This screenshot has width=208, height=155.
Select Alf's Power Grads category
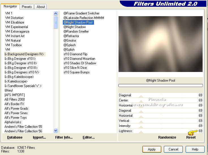[x=16, y=109]
